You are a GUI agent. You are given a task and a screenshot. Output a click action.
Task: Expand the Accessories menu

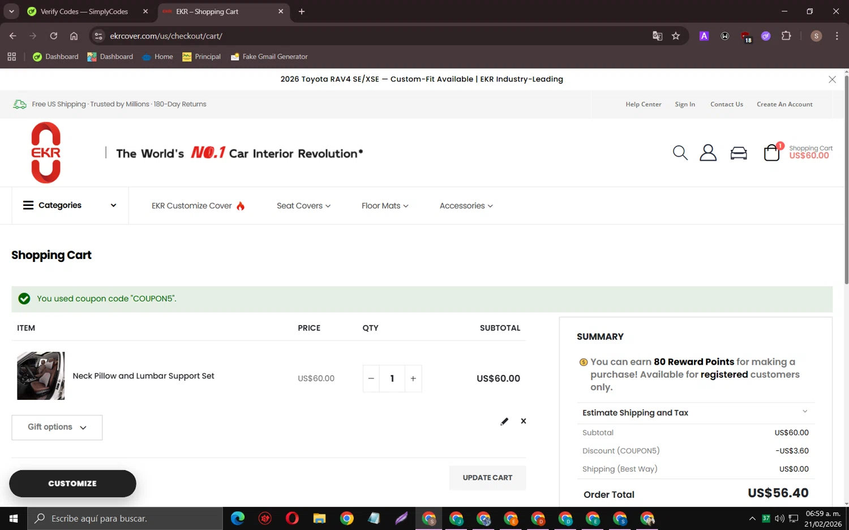click(x=466, y=206)
